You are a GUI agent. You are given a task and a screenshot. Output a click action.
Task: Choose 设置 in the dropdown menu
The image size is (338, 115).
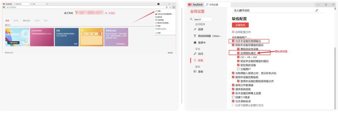tap(165, 11)
